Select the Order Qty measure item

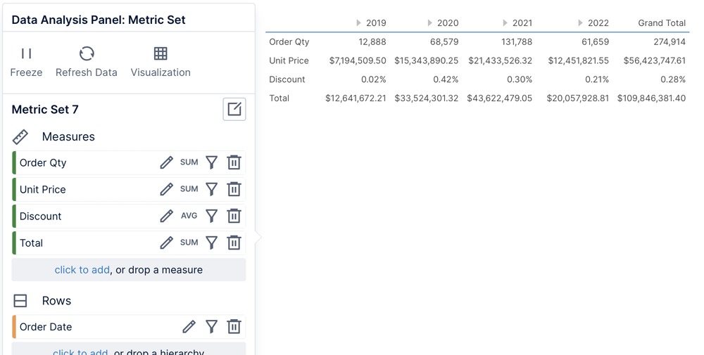(x=129, y=162)
